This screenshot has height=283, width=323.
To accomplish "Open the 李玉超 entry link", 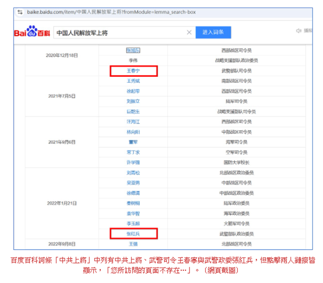I will (133, 224).
